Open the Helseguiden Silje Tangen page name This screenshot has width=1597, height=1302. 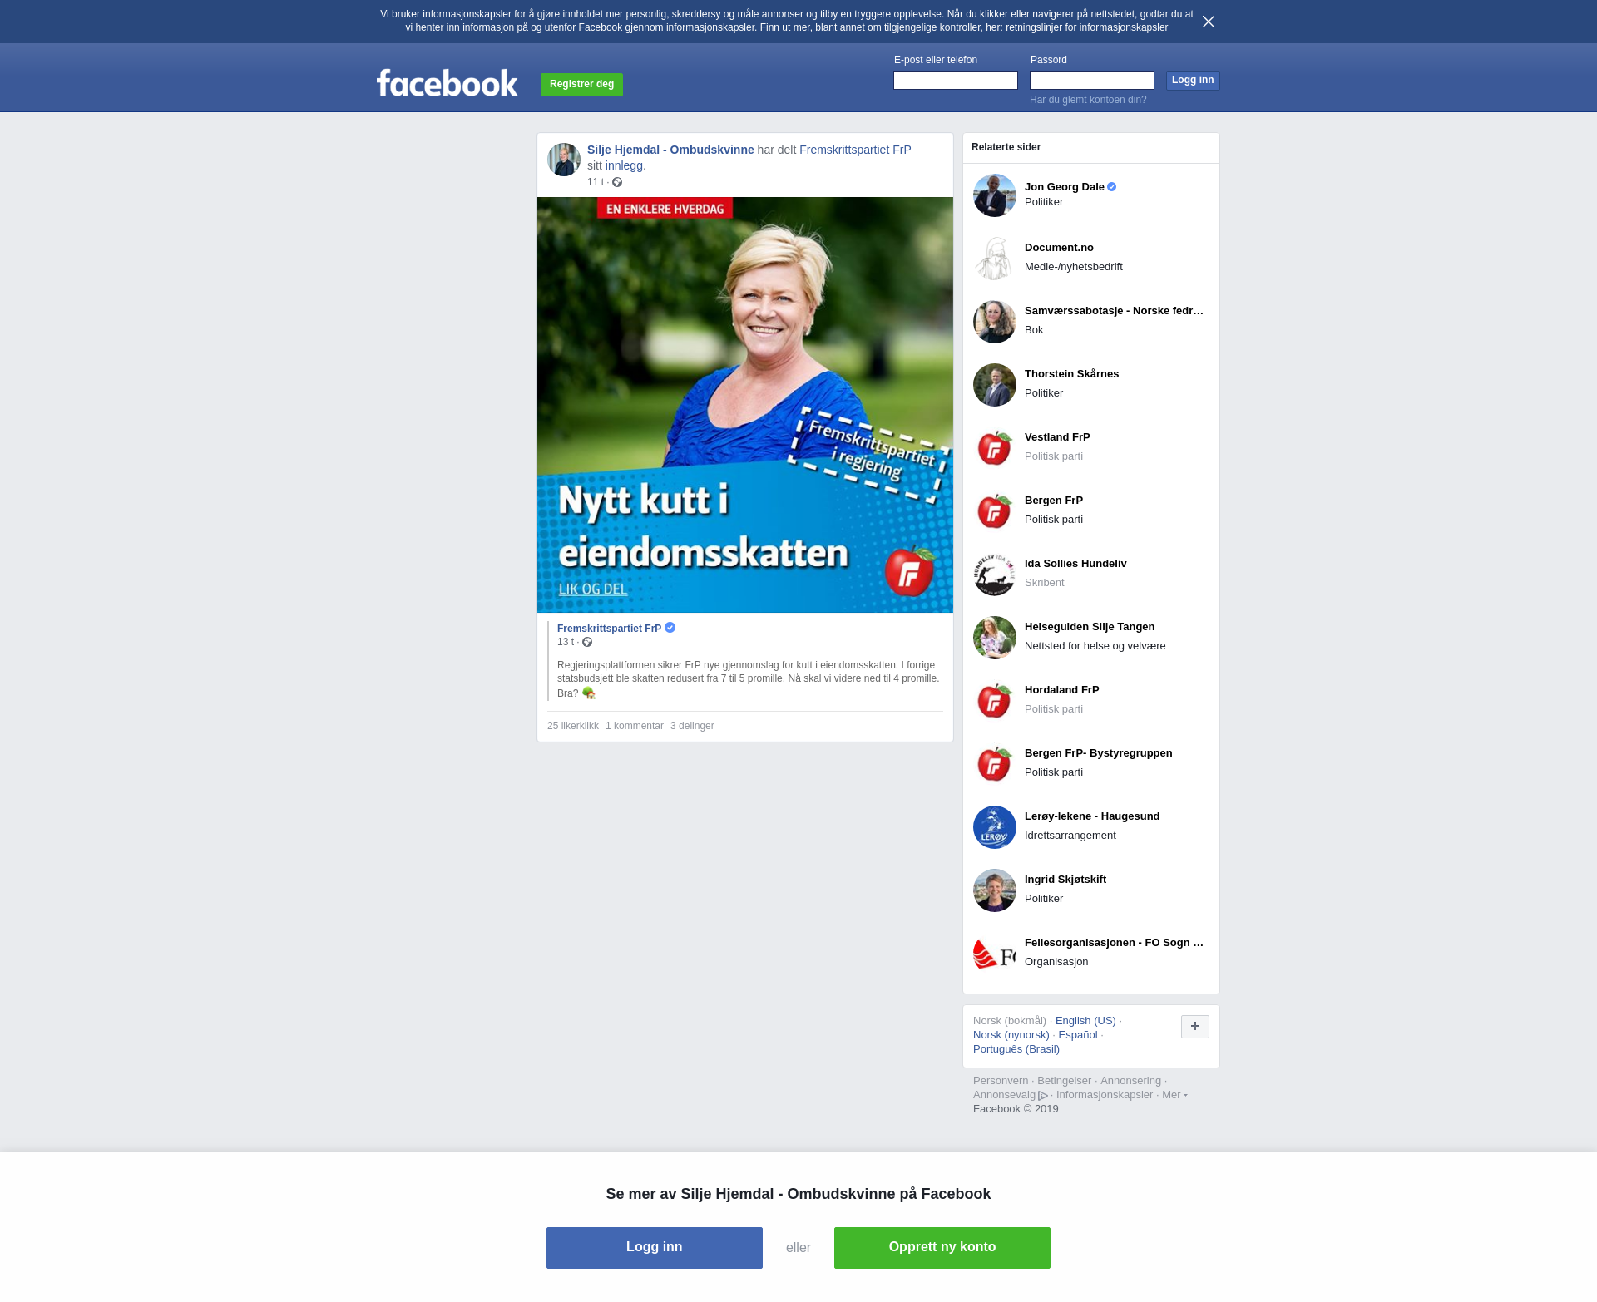1090,627
